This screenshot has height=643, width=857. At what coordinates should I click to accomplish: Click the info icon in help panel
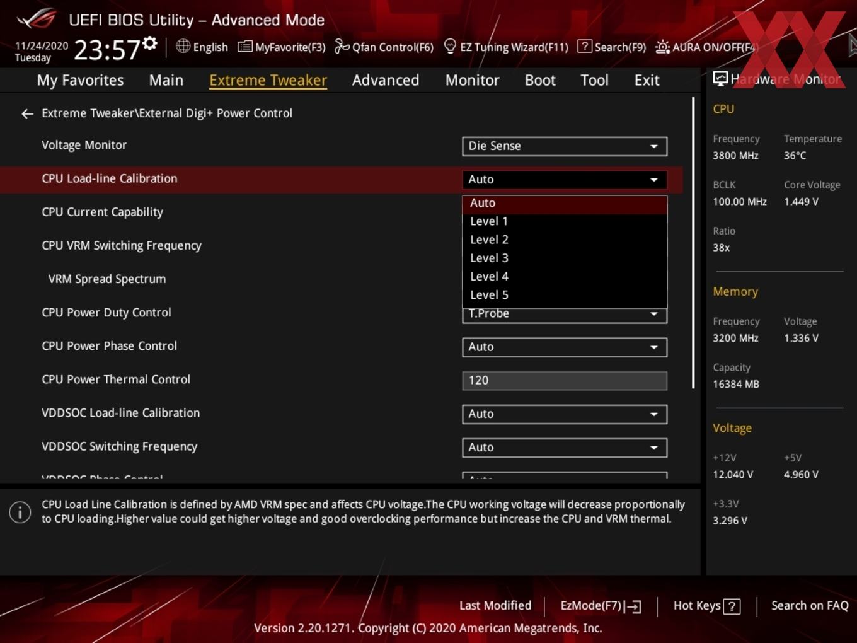(x=20, y=512)
